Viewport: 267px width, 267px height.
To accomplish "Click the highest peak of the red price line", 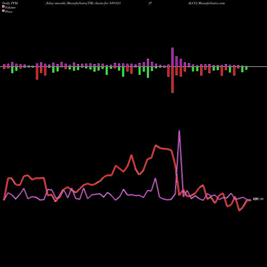I will click(x=155, y=145).
